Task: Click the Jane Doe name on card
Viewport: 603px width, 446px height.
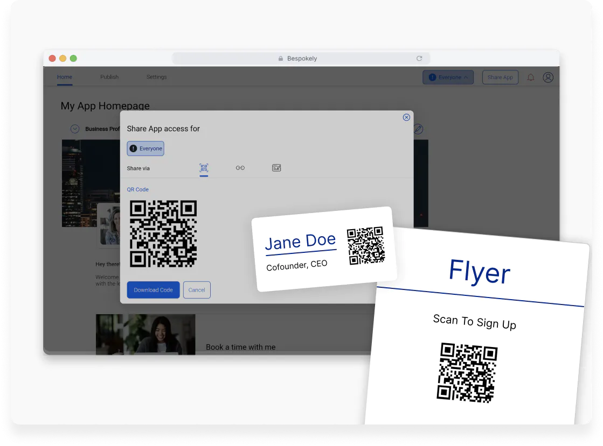Action: click(300, 242)
